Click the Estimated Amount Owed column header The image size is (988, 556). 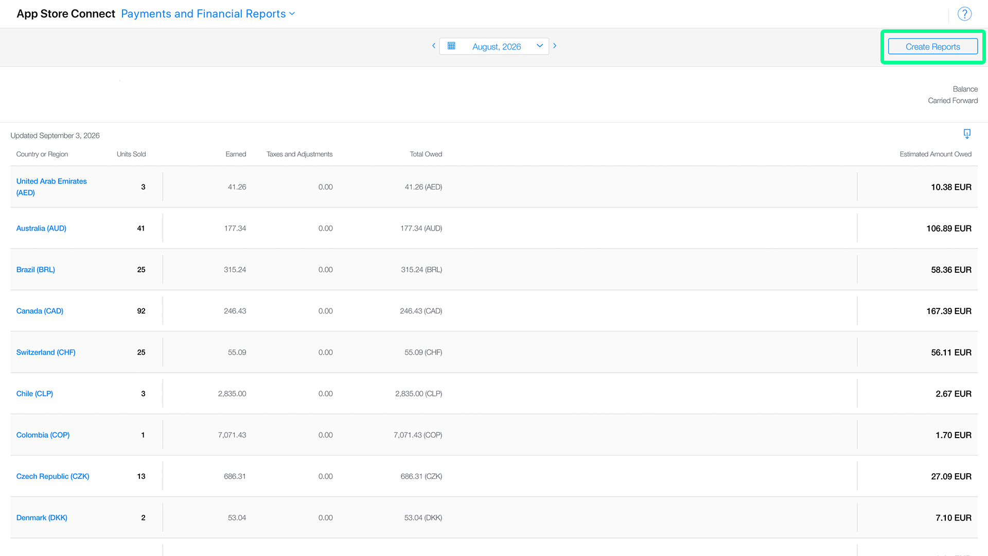click(x=936, y=154)
